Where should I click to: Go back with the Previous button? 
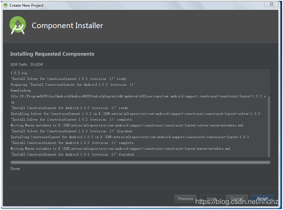pos(185,199)
